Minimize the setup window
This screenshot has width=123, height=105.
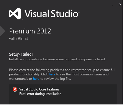113,5
